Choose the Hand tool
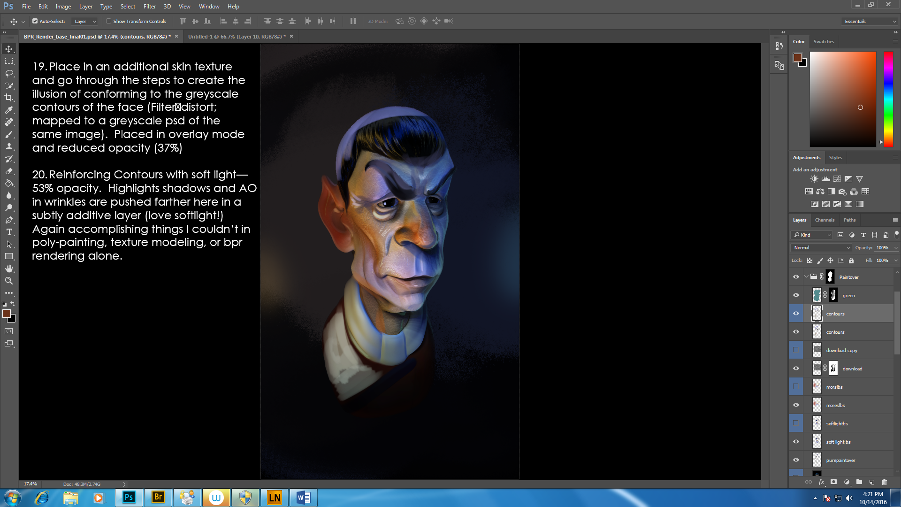The height and width of the screenshot is (507, 901). [9, 269]
